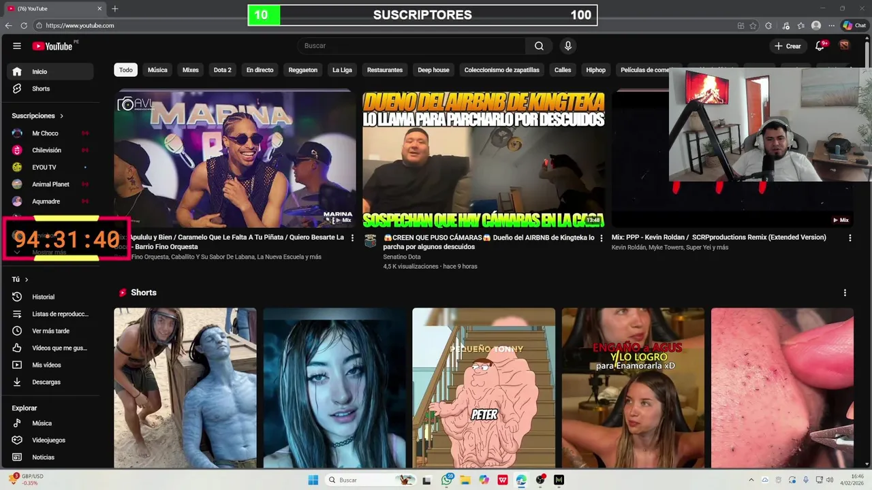Select the La Liga filter chip
The height and width of the screenshot is (490, 872).
point(342,70)
